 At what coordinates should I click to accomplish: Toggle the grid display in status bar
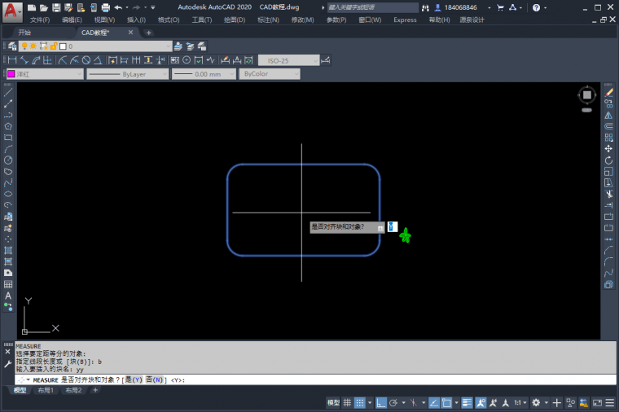click(x=348, y=402)
